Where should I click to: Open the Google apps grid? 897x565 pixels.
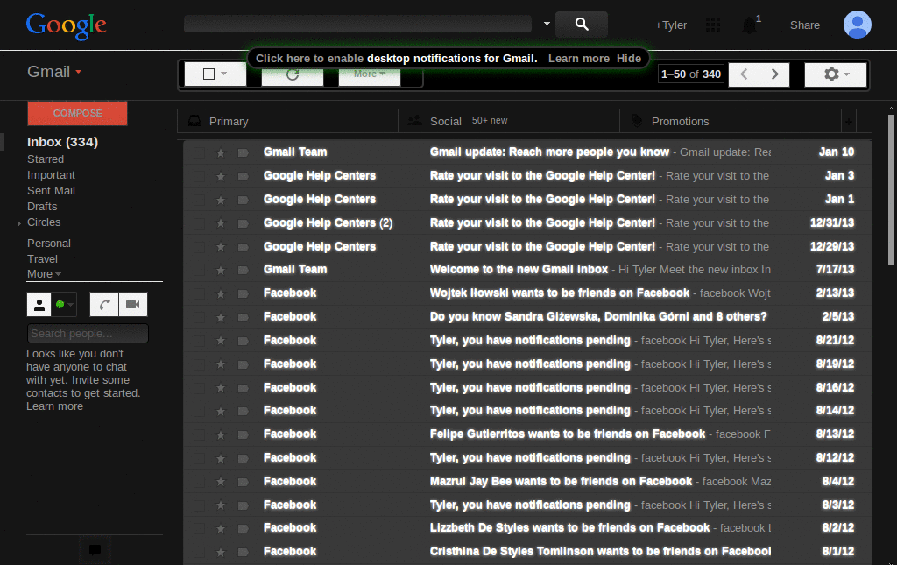point(713,25)
